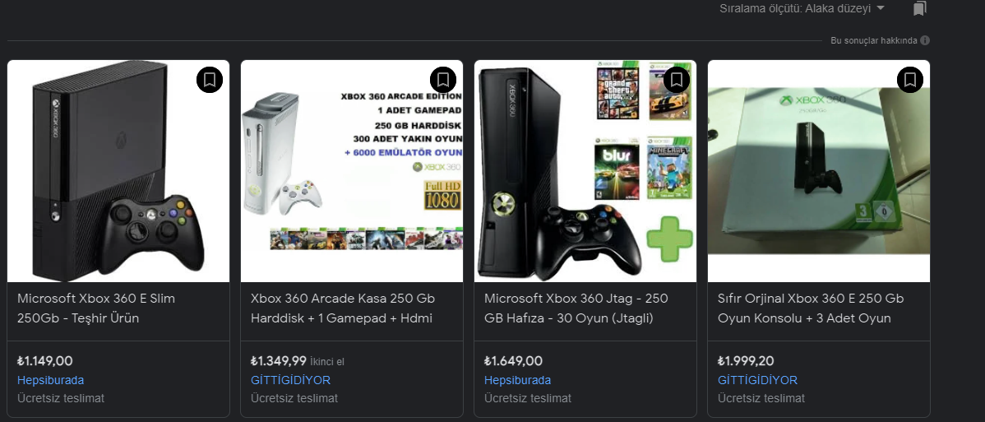Click the boxed Xbox 360 product photo
The height and width of the screenshot is (422, 985).
click(x=819, y=171)
